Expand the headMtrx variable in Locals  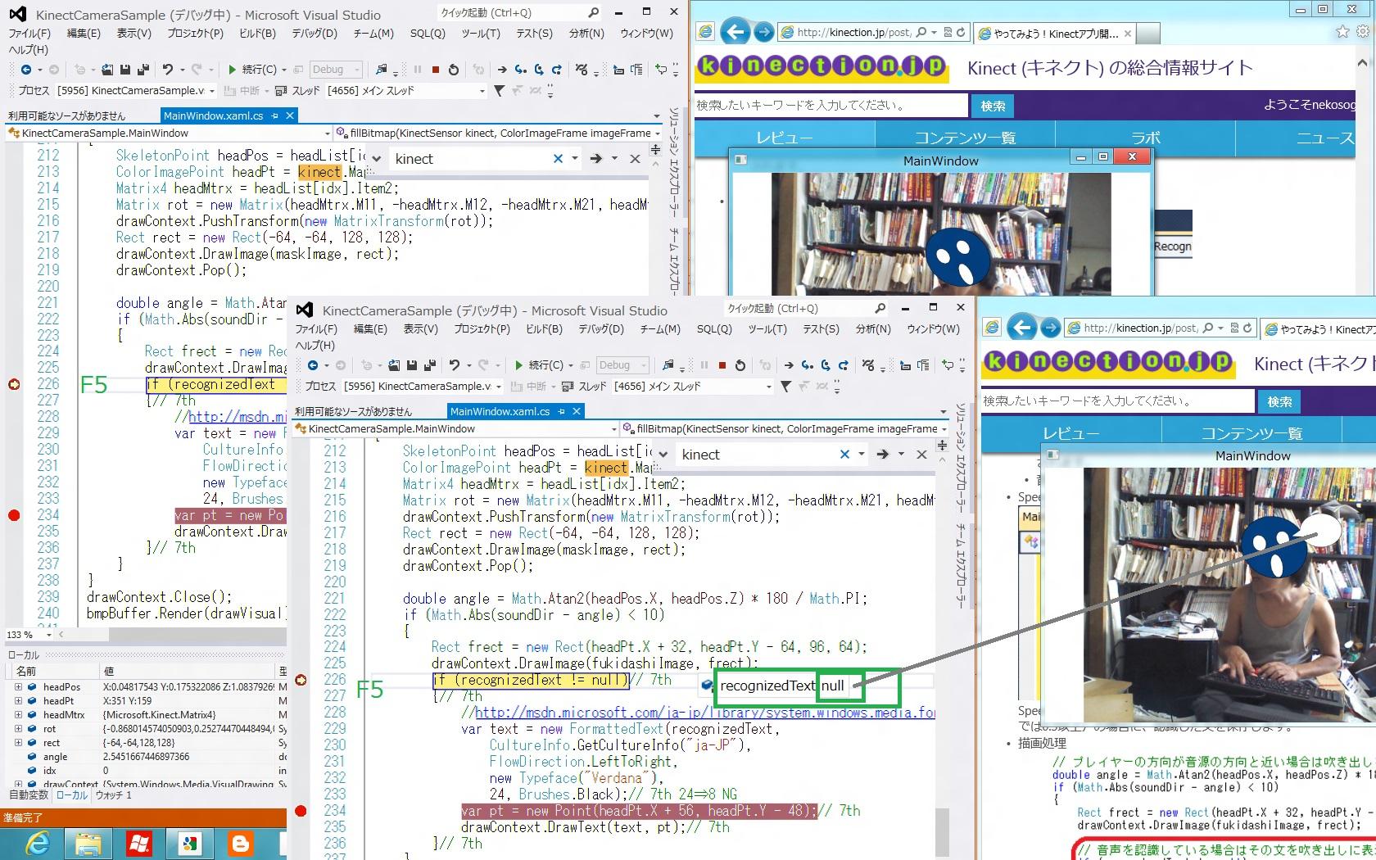[x=18, y=715]
